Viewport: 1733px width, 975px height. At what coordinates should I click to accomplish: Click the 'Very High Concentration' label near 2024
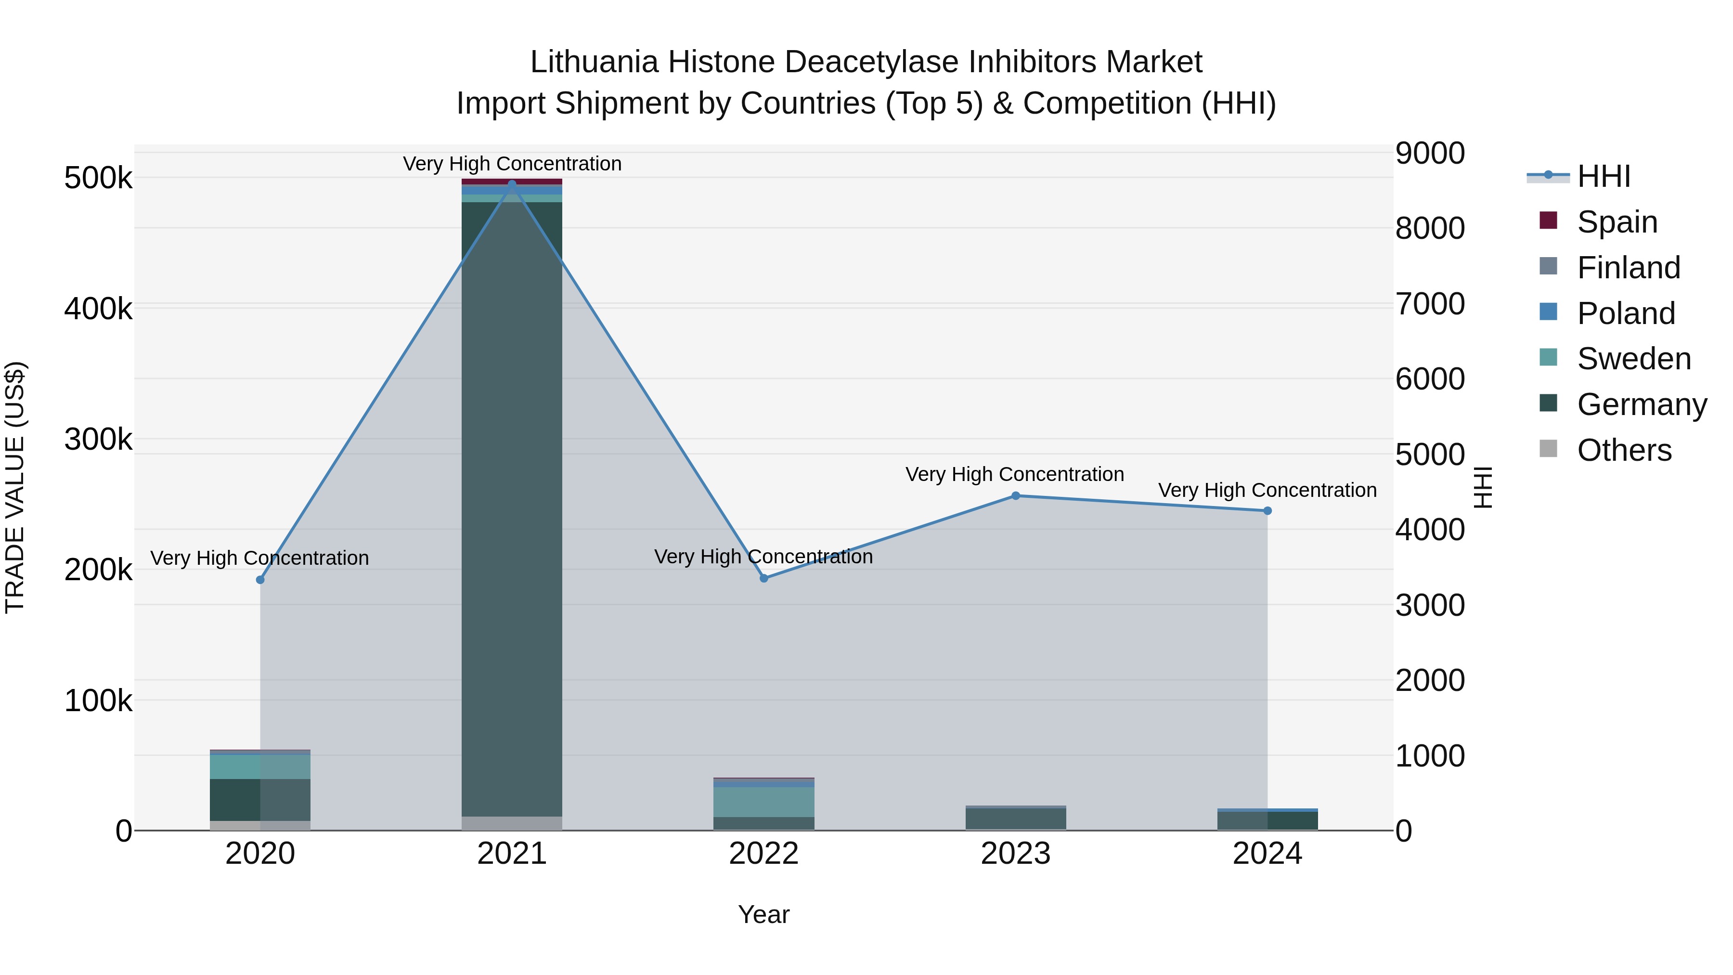pyautogui.click(x=1267, y=491)
